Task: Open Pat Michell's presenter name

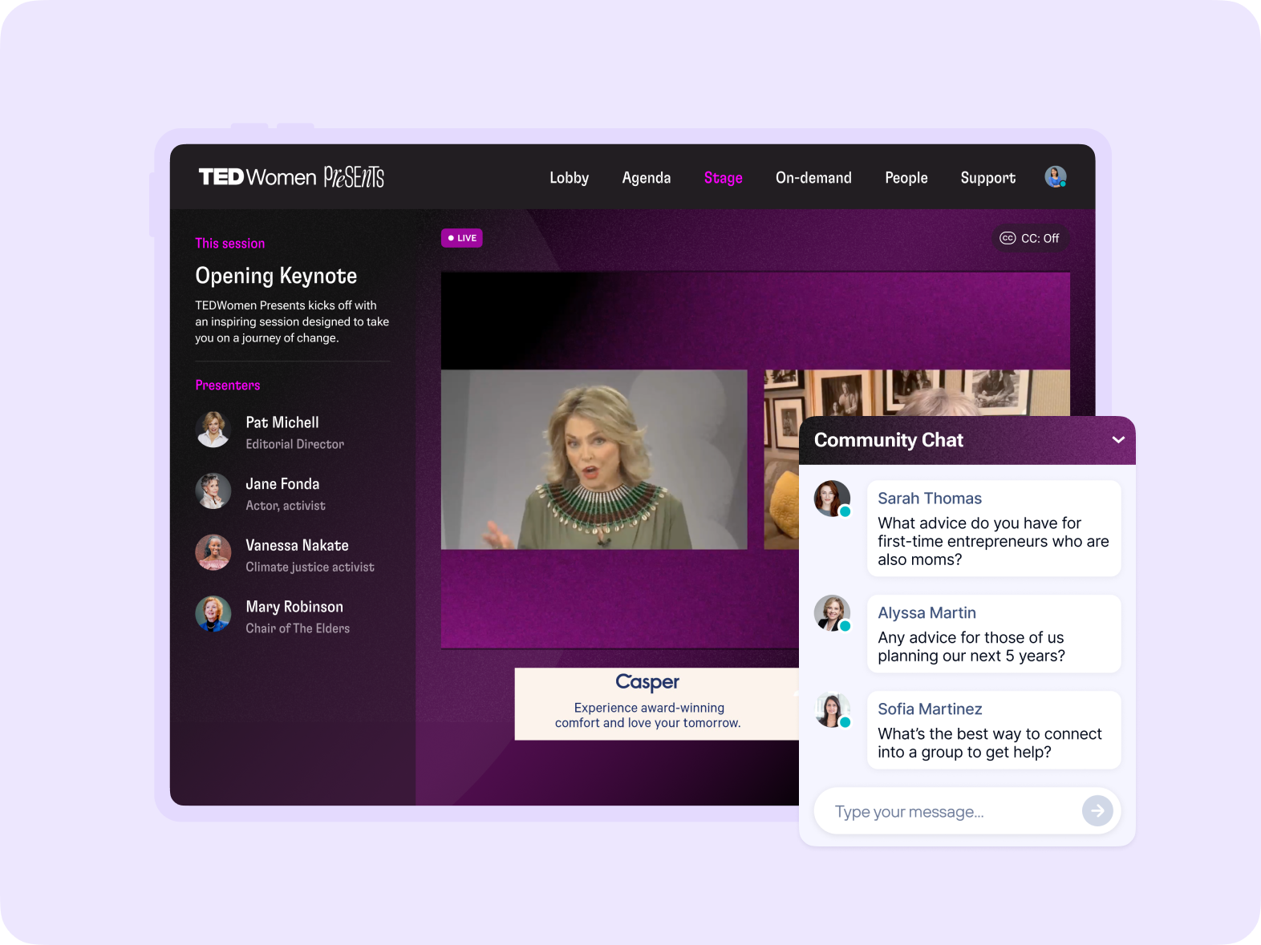Action: pyautogui.click(x=282, y=422)
